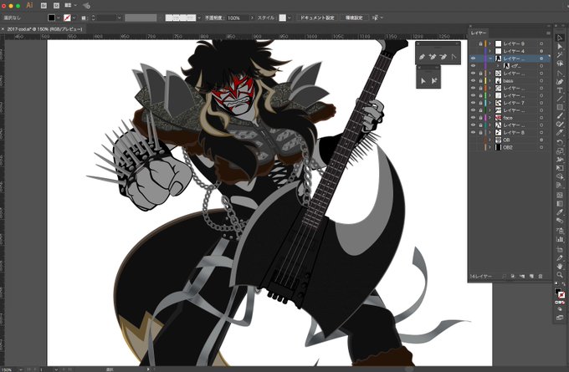Select the Shaper tool
The image size is (569, 372).
(x=560, y=125)
